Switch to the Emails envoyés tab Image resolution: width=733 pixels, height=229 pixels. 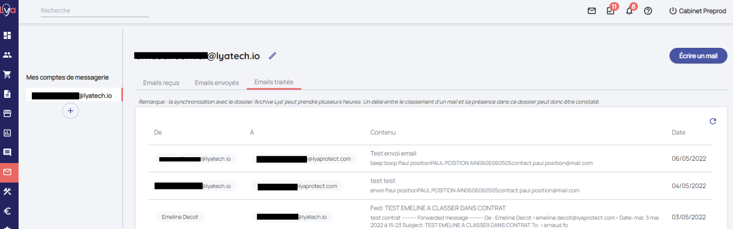[217, 83]
